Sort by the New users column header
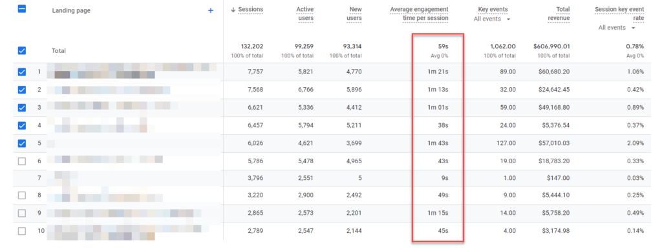The width and height of the screenshot is (662, 249). [354, 14]
